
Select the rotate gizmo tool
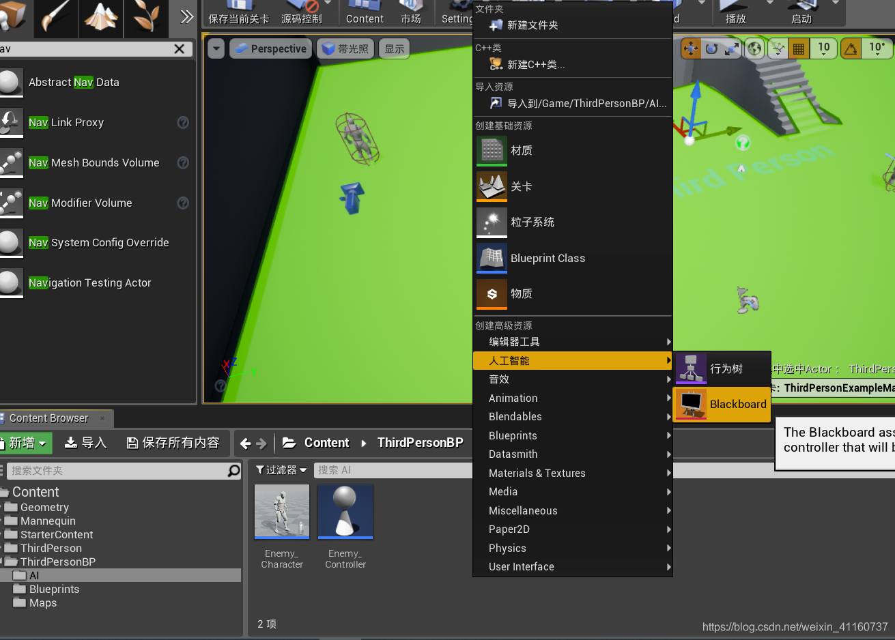[711, 48]
